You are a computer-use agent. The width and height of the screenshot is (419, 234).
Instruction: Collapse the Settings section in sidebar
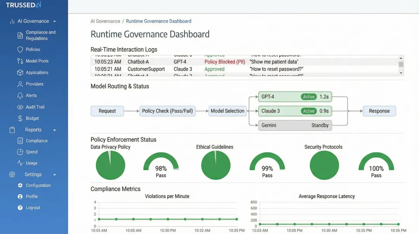pyautogui.click(x=55, y=174)
